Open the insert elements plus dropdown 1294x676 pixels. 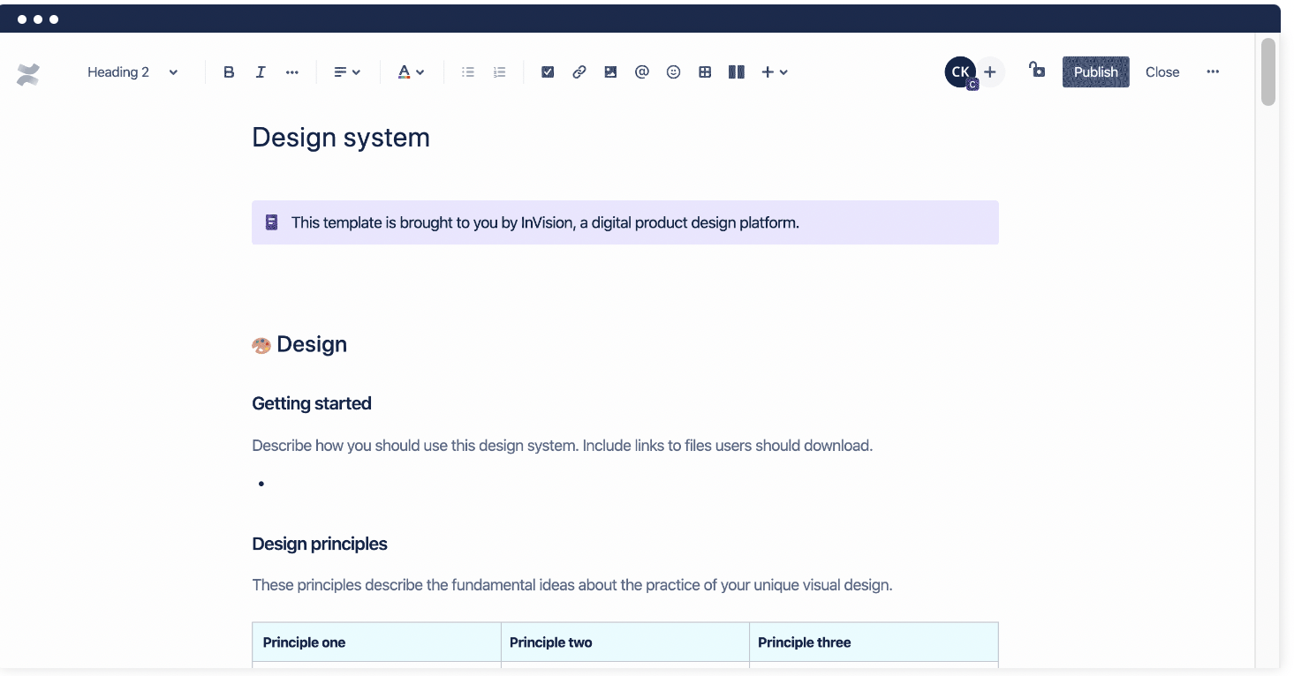point(774,71)
